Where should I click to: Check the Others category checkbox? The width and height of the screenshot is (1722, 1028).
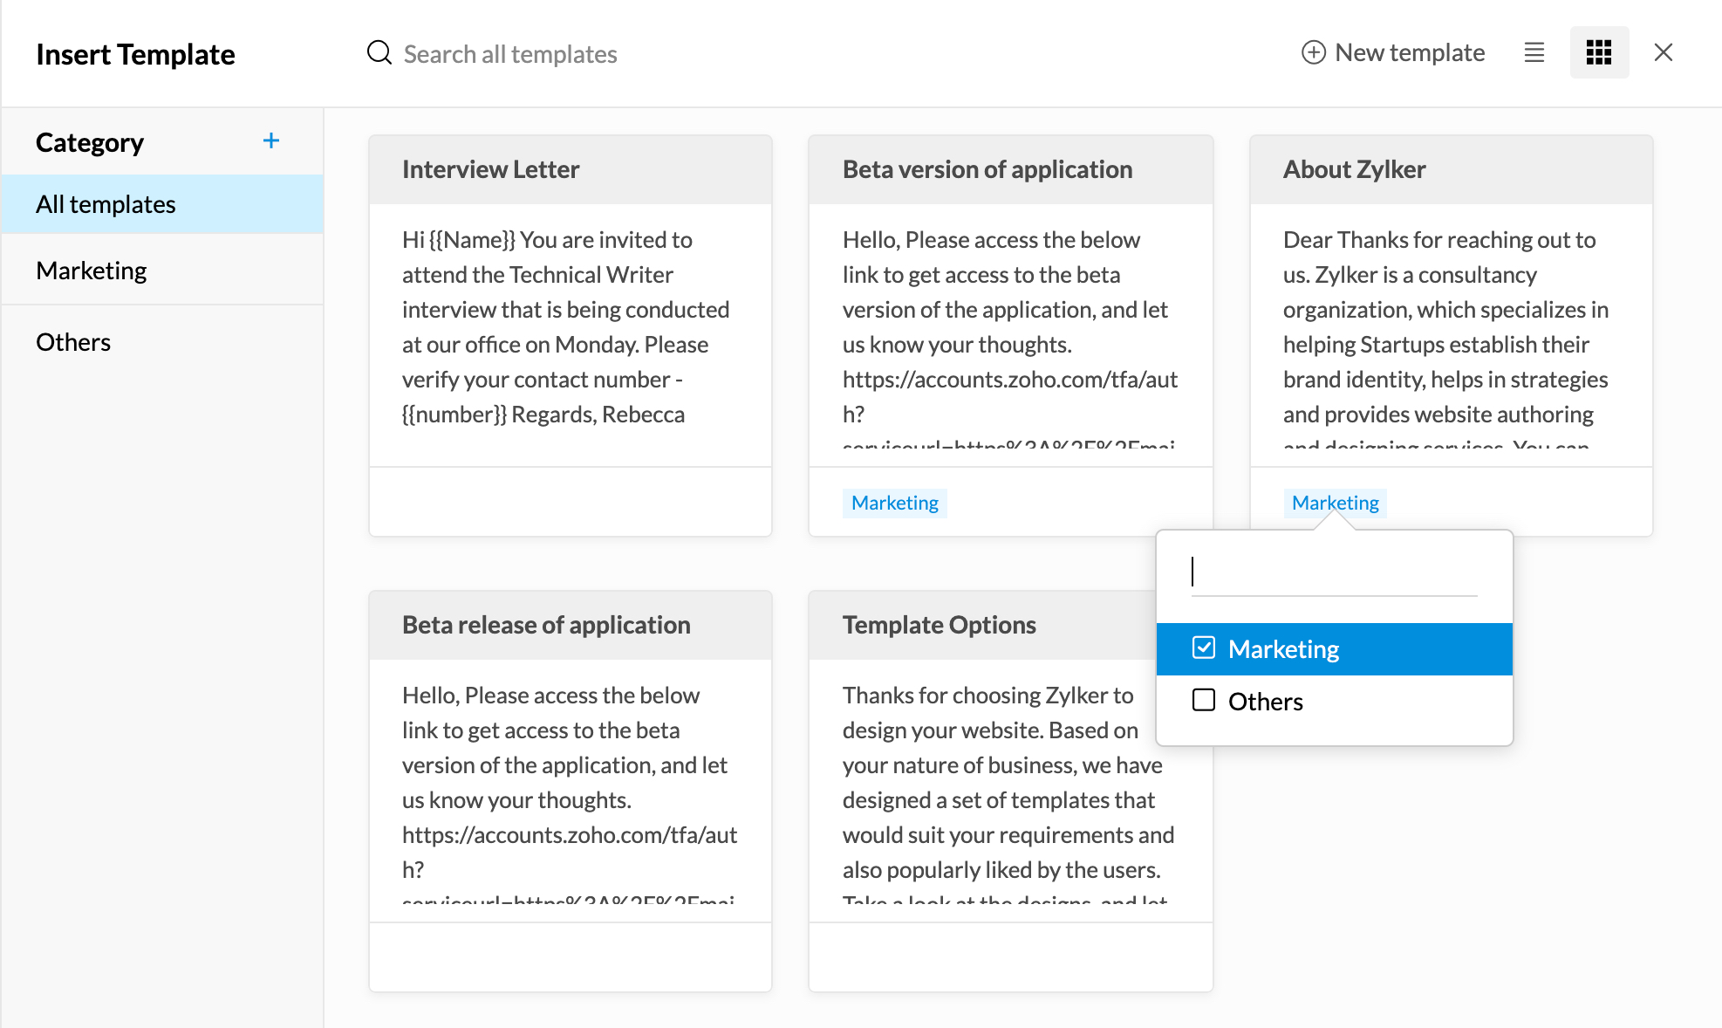click(x=1204, y=700)
